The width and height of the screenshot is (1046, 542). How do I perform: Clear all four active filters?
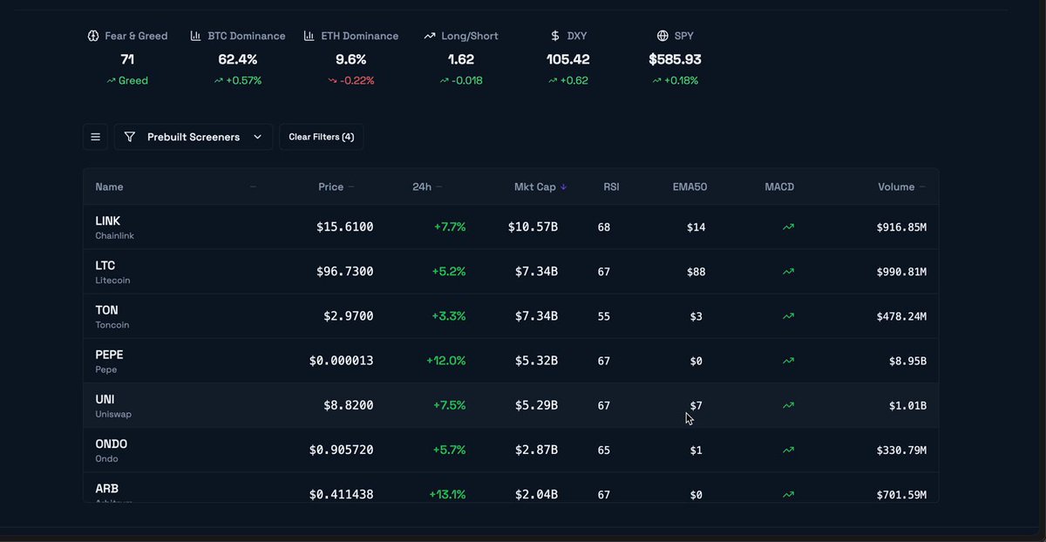[322, 137]
